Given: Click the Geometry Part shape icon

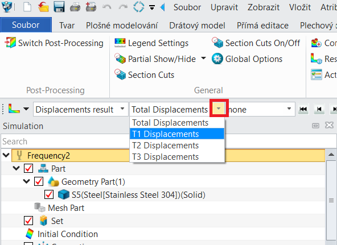Looking at the screenshot, I should click(54, 181).
